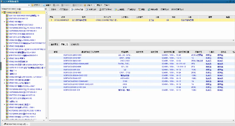Click the part icon beside JB/T4736-2002
Screen dimensions: 235x126
[7, 55]
